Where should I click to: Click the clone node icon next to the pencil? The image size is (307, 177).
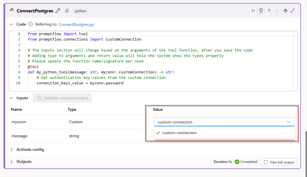pos(67,11)
